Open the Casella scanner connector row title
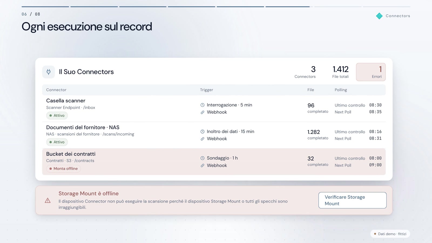The image size is (432, 243). [66, 101]
